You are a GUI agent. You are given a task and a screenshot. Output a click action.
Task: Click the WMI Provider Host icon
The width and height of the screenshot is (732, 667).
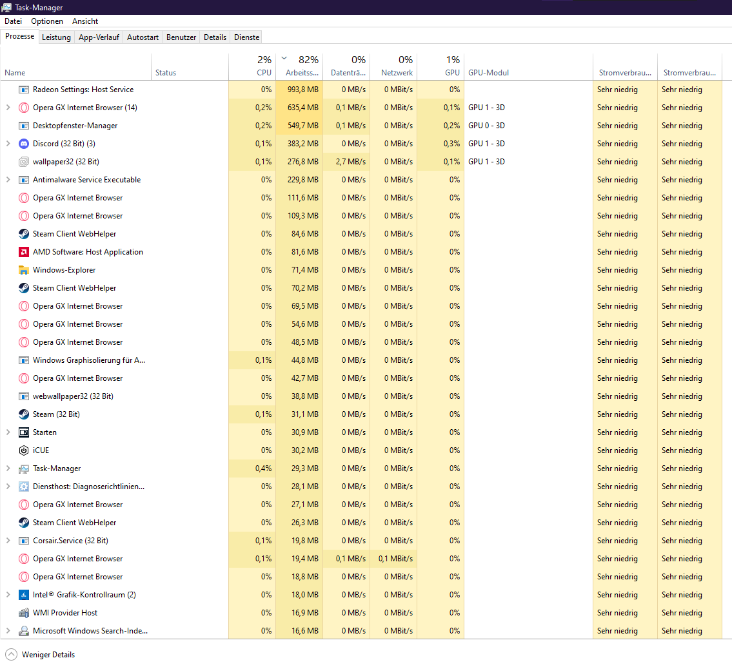point(24,613)
